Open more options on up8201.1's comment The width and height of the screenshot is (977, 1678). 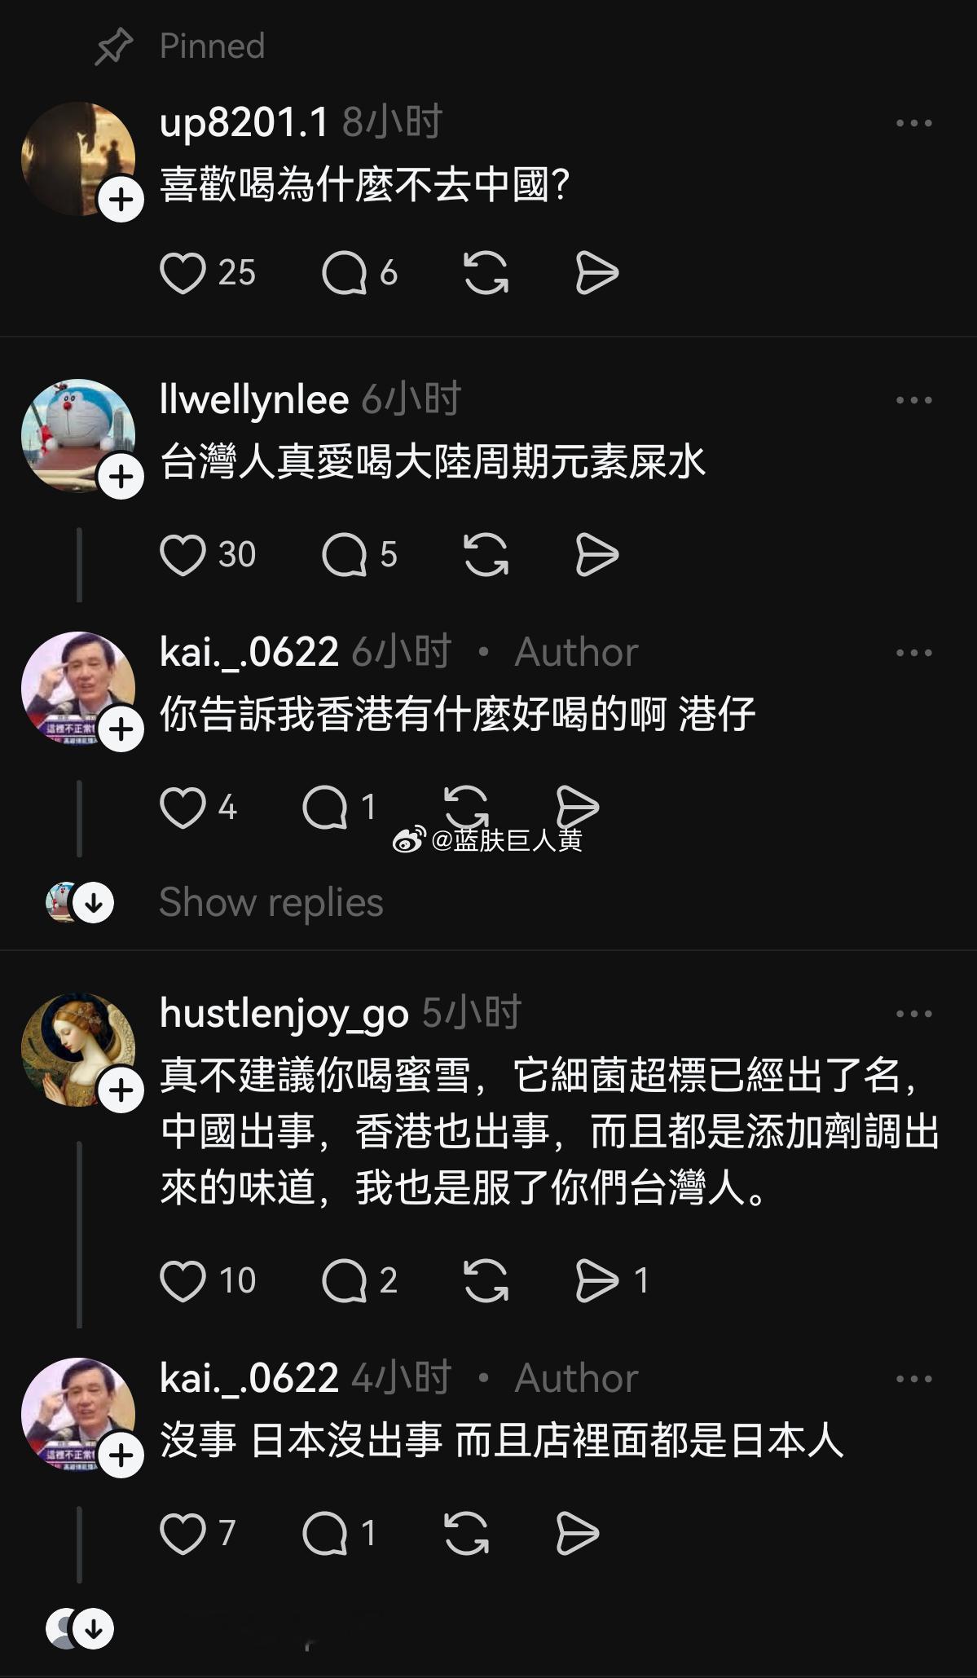click(x=913, y=123)
